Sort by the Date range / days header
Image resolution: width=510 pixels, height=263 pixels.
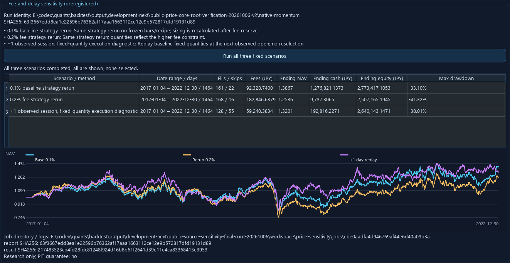[x=177, y=78]
